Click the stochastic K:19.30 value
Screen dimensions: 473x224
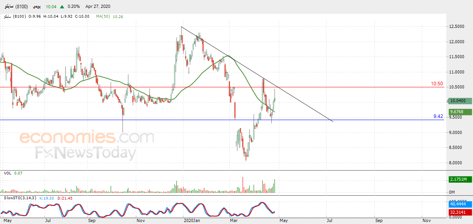click(x=46, y=198)
